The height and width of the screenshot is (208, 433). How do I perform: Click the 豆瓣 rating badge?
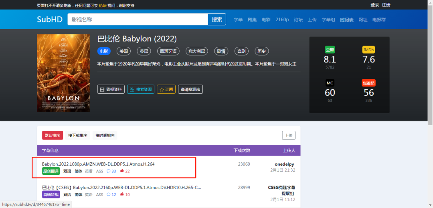[x=330, y=50]
